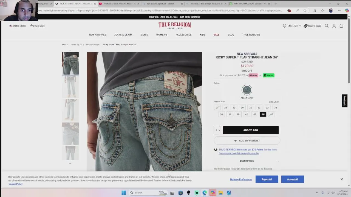Open the Favorites list icon
The height and width of the screenshot is (197, 351).
(x=322, y=10)
